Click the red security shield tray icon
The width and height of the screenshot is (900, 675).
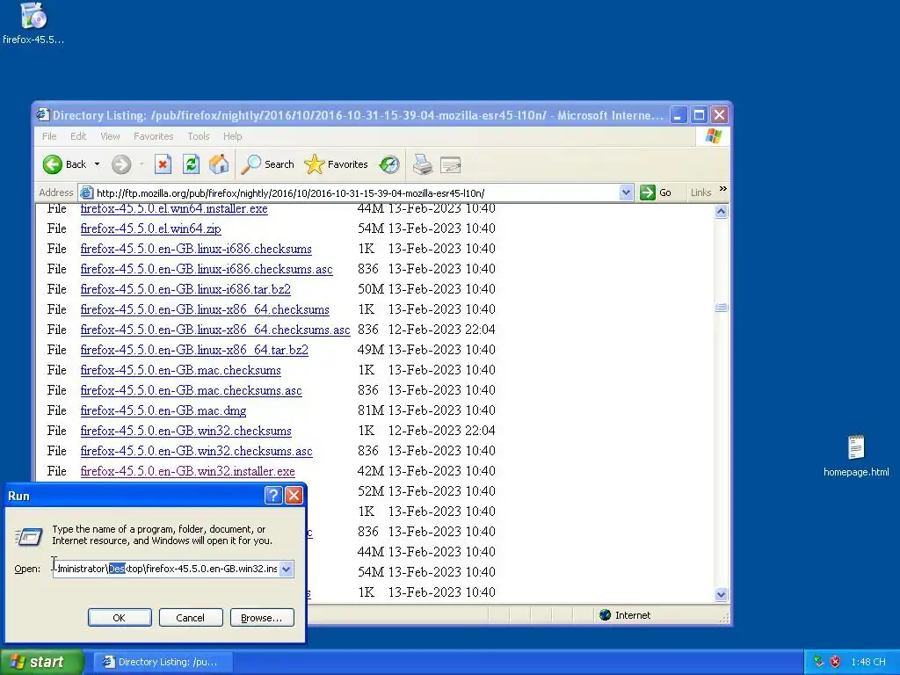835,662
